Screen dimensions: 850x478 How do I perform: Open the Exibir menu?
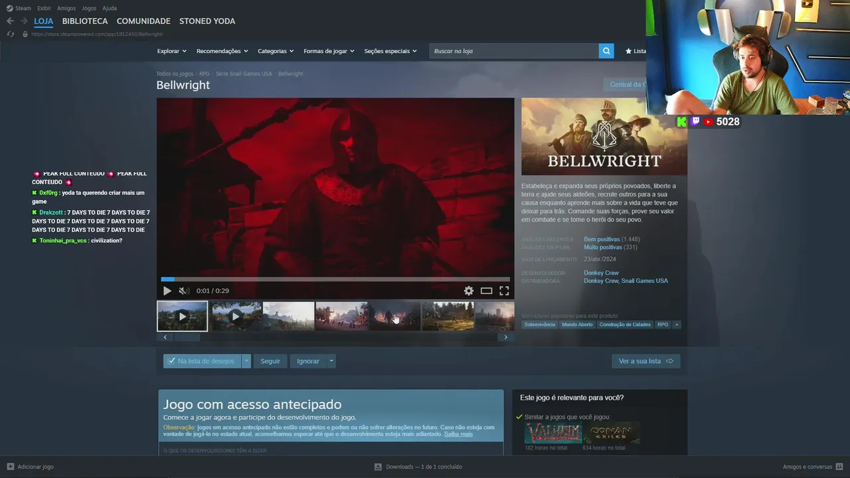coord(44,8)
